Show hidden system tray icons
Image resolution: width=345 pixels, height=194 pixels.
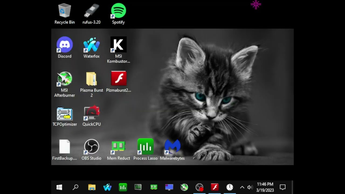click(x=242, y=187)
